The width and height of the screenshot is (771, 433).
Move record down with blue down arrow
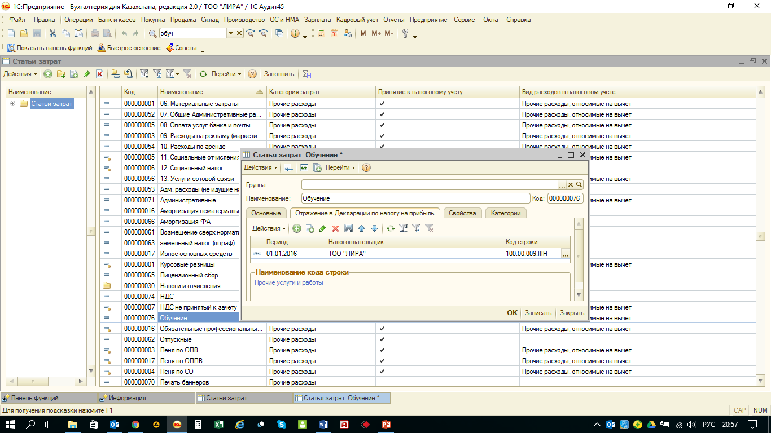(374, 228)
